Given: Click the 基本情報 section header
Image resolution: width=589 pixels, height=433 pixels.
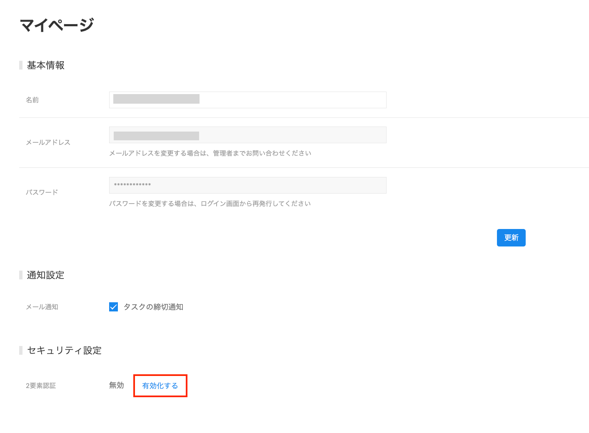Looking at the screenshot, I should point(45,65).
